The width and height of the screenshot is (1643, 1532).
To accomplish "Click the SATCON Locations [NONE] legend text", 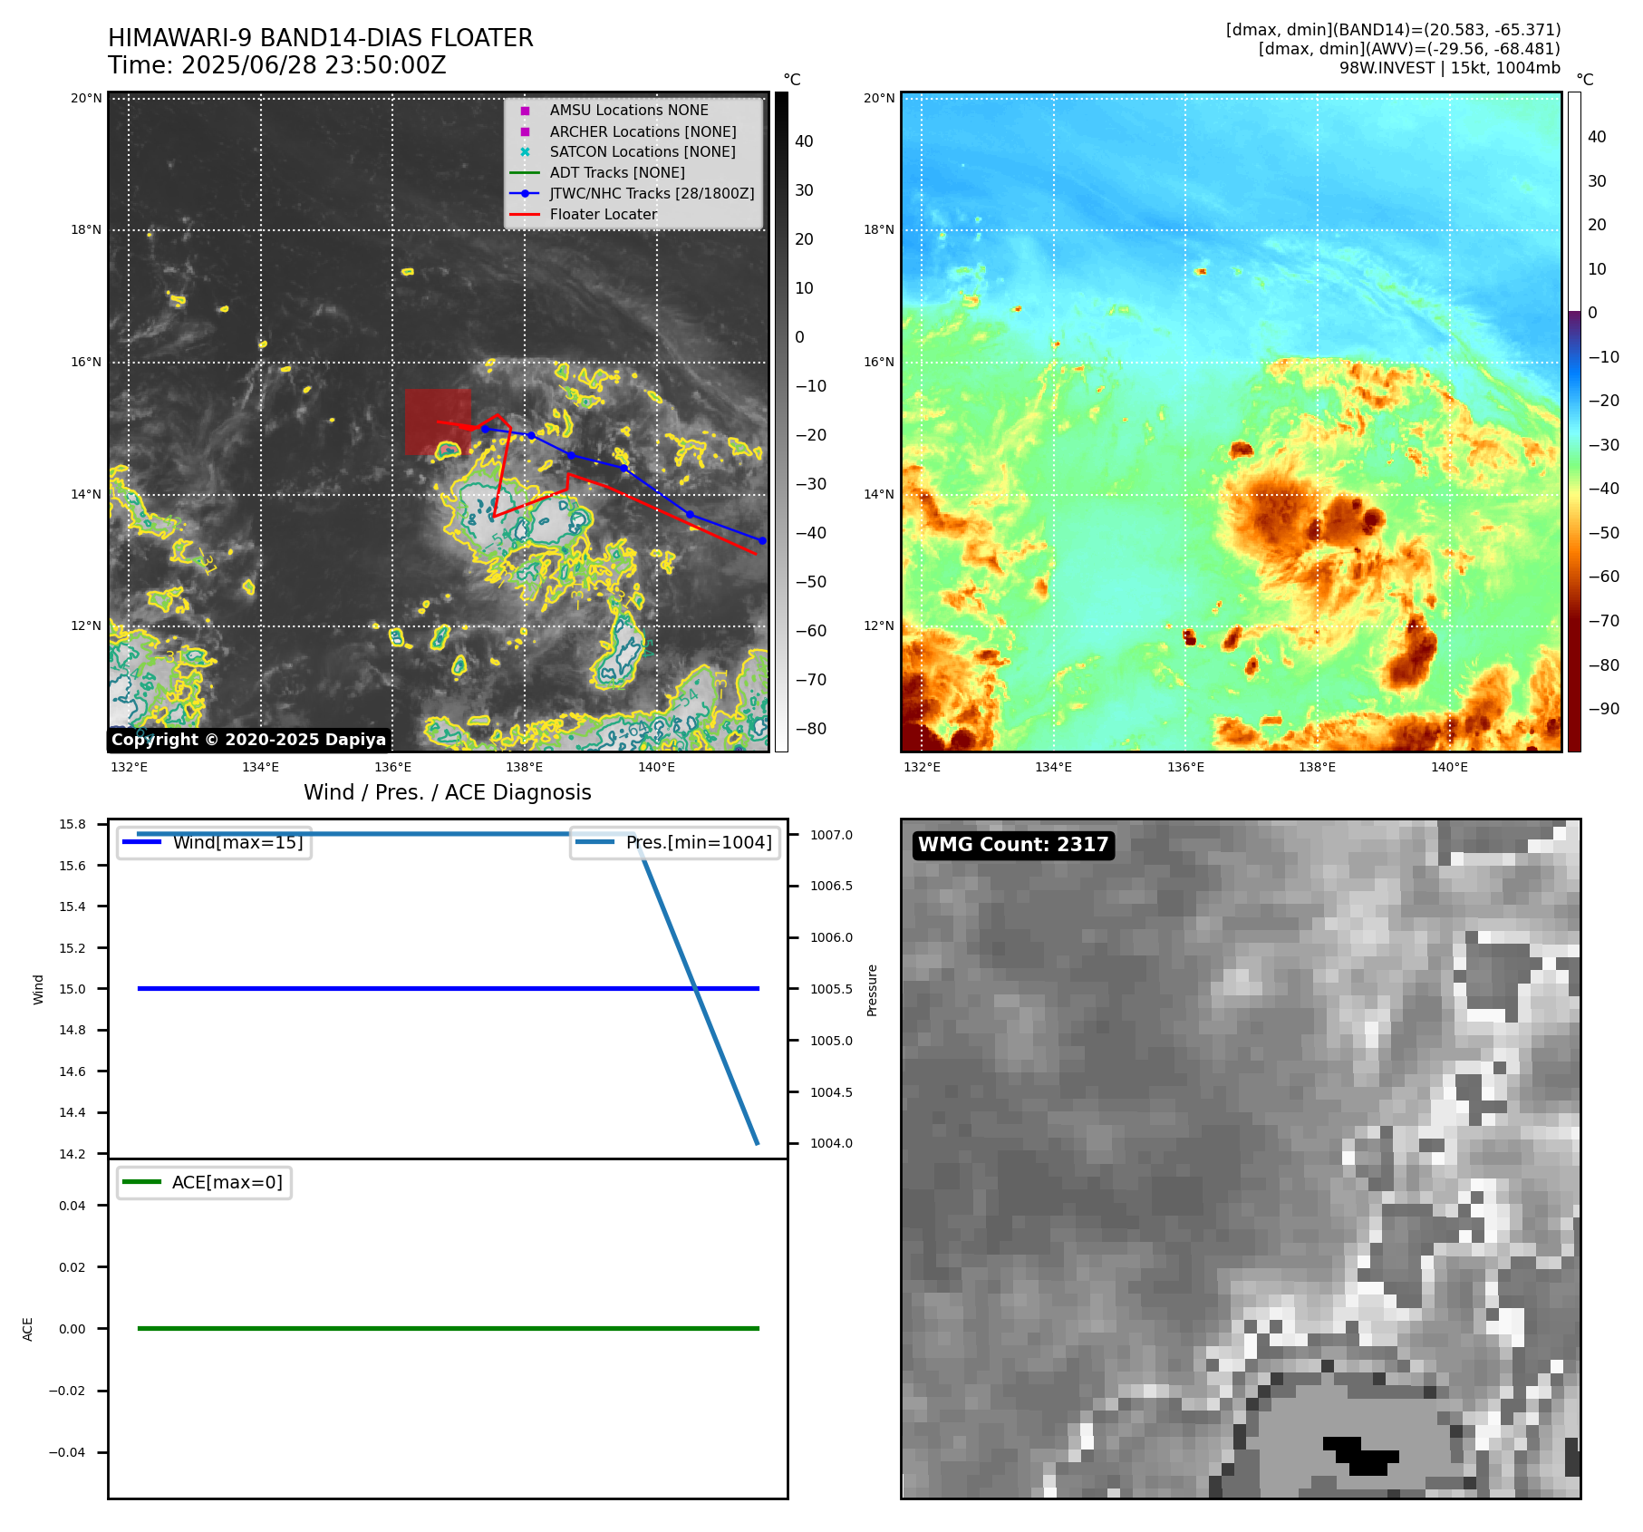I will point(643,152).
